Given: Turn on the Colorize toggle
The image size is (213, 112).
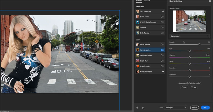Looking at the screenshot, I should pos(162,28).
